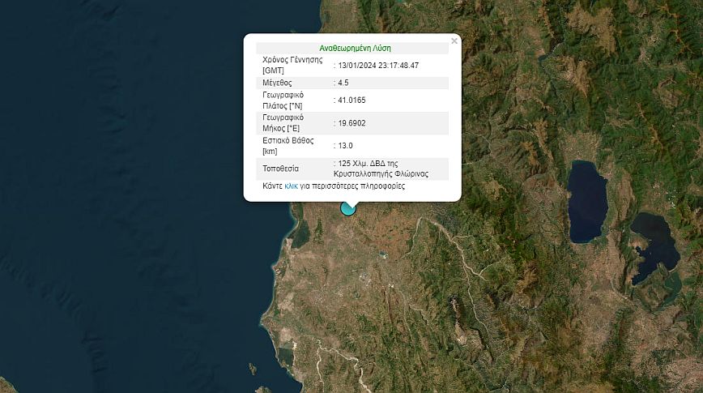703x393 pixels.
Task: Select the origin time value 13/01/2024 23:17:48.47
Action: [378, 66]
